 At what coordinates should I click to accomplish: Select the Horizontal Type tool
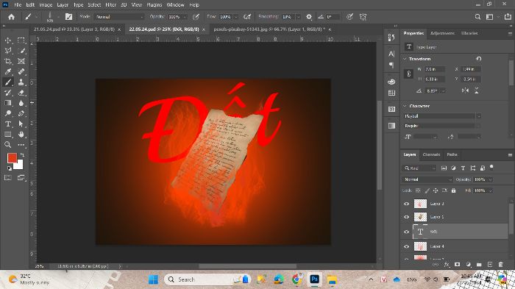[x=8, y=124]
